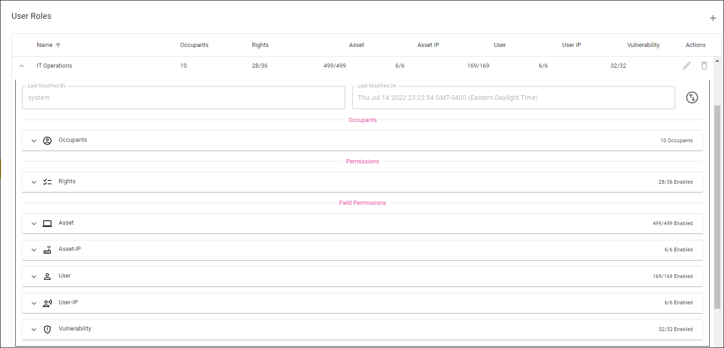This screenshot has height=348, width=724.
Task: Click the circular swap arrows icon
Action: [x=692, y=98]
